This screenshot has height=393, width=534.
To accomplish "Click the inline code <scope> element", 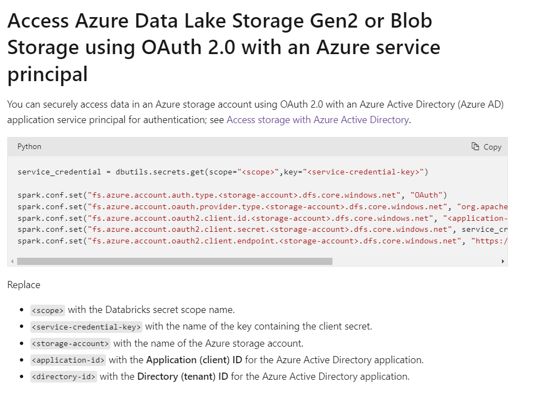I will [x=47, y=310].
